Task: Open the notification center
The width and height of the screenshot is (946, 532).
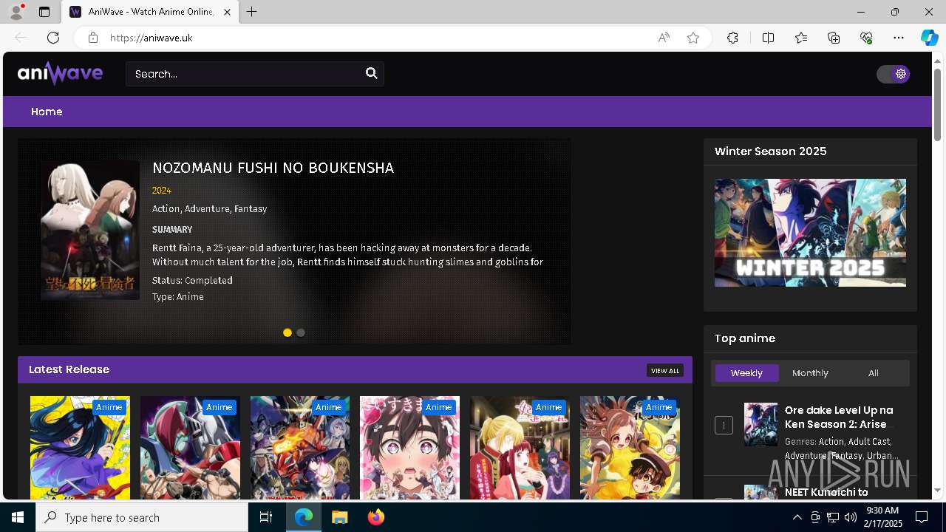Action: [x=922, y=517]
